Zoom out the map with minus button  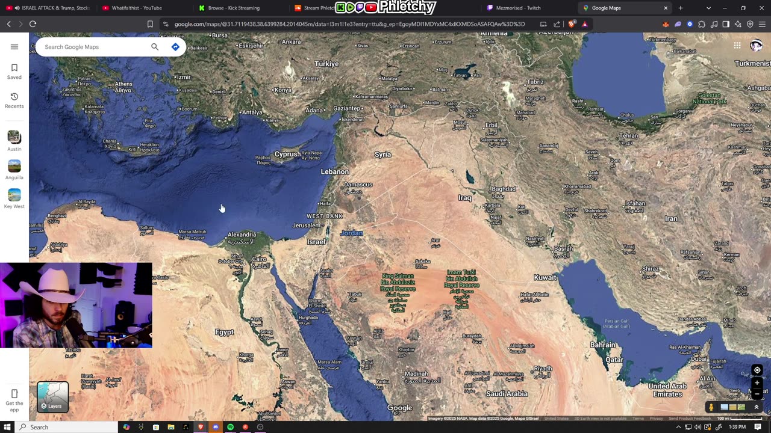(757, 394)
